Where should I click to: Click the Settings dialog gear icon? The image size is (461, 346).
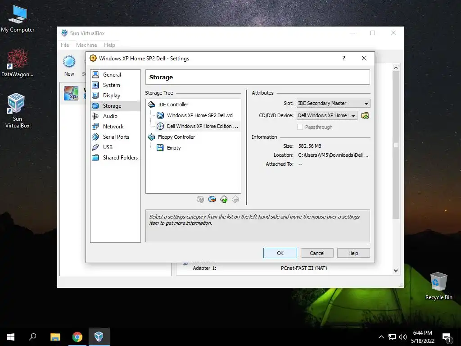[x=93, y=58]
